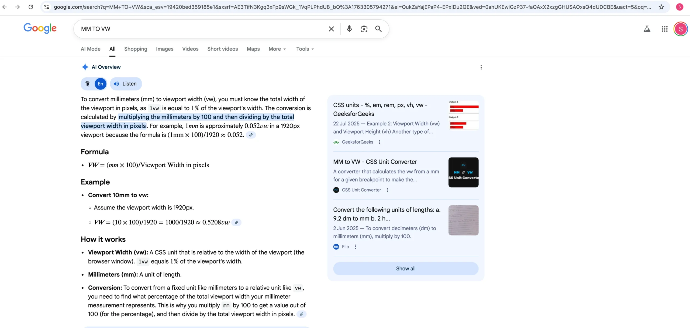Image resolution: width=690 pixels, height=328 pixels.
Task: Click the MM TO VW search field
Action: point(199,29)
